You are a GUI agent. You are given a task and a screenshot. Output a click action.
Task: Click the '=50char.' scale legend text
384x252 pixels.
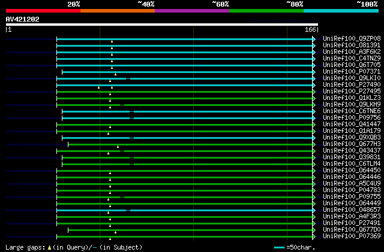pyautogui.click(x=301, y=247)
